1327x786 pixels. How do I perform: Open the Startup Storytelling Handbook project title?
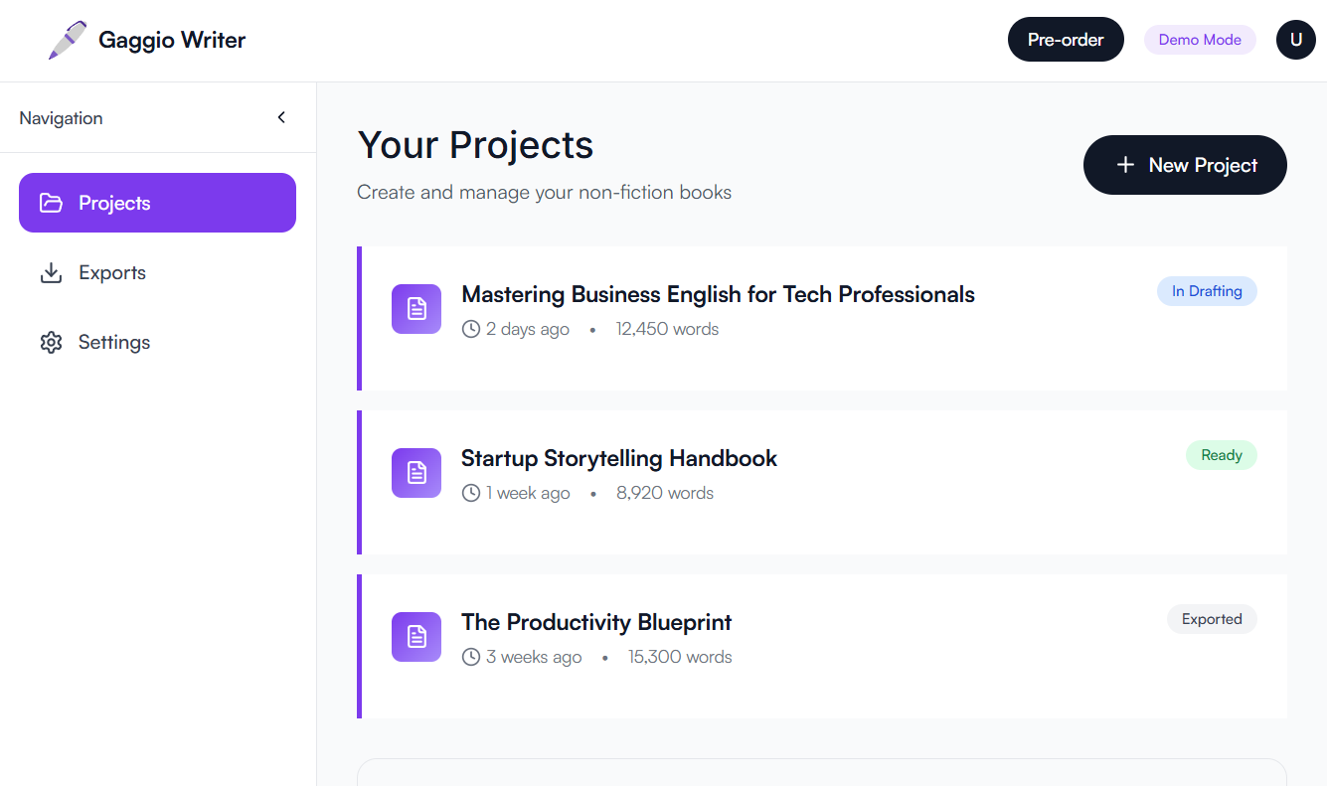[618, 458]
